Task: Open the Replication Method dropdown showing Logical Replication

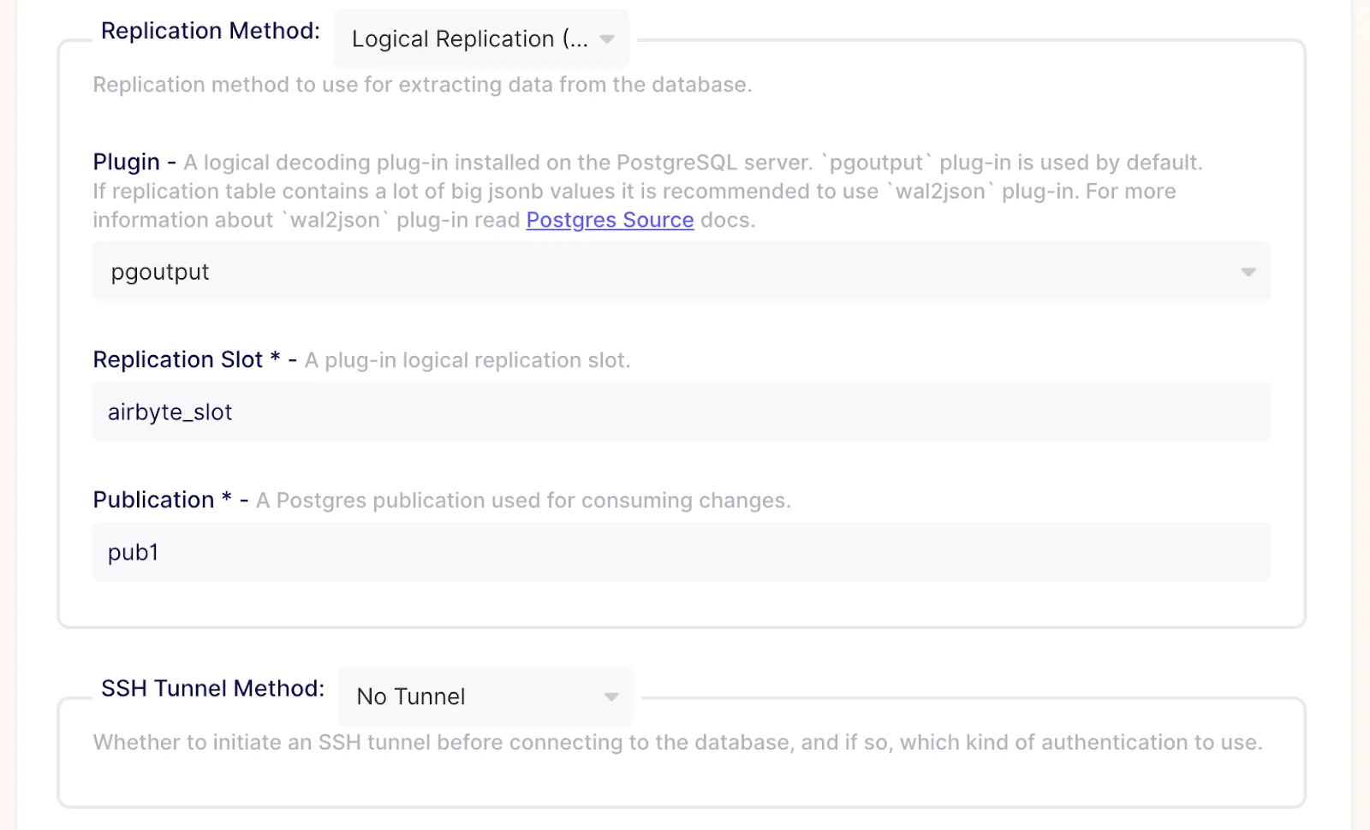Action: pos(481,39)
